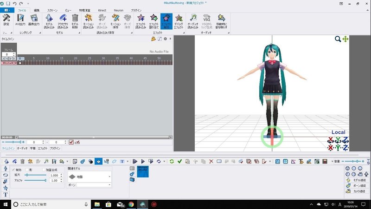Open the 編集 ribbon tab
This screenshot has width=371, height=209.
click(37, 10)
